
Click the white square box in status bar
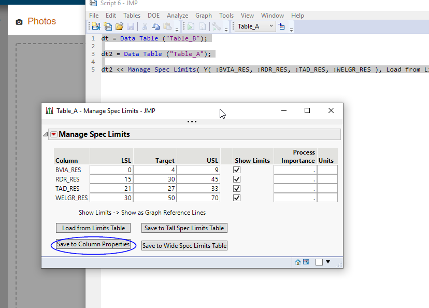(x=319, y=262)
